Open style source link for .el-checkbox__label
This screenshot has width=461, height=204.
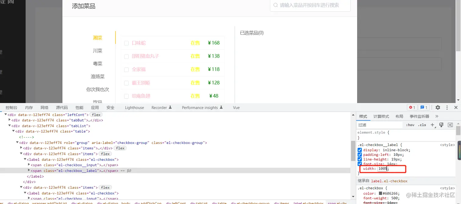pos(447,145)
